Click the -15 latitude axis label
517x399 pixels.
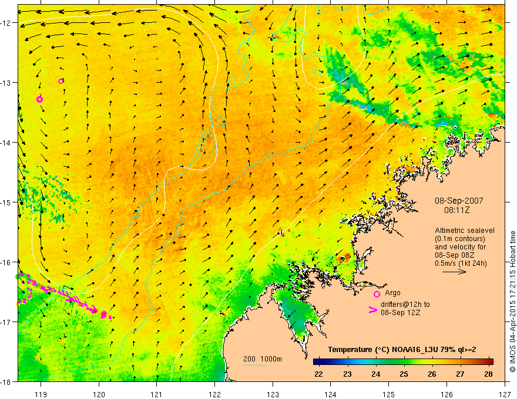pos(6,202)
